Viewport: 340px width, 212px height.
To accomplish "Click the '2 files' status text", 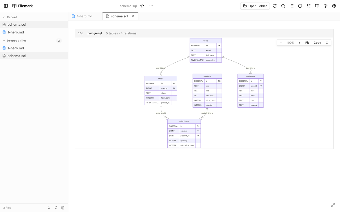I will coord(7,208).
